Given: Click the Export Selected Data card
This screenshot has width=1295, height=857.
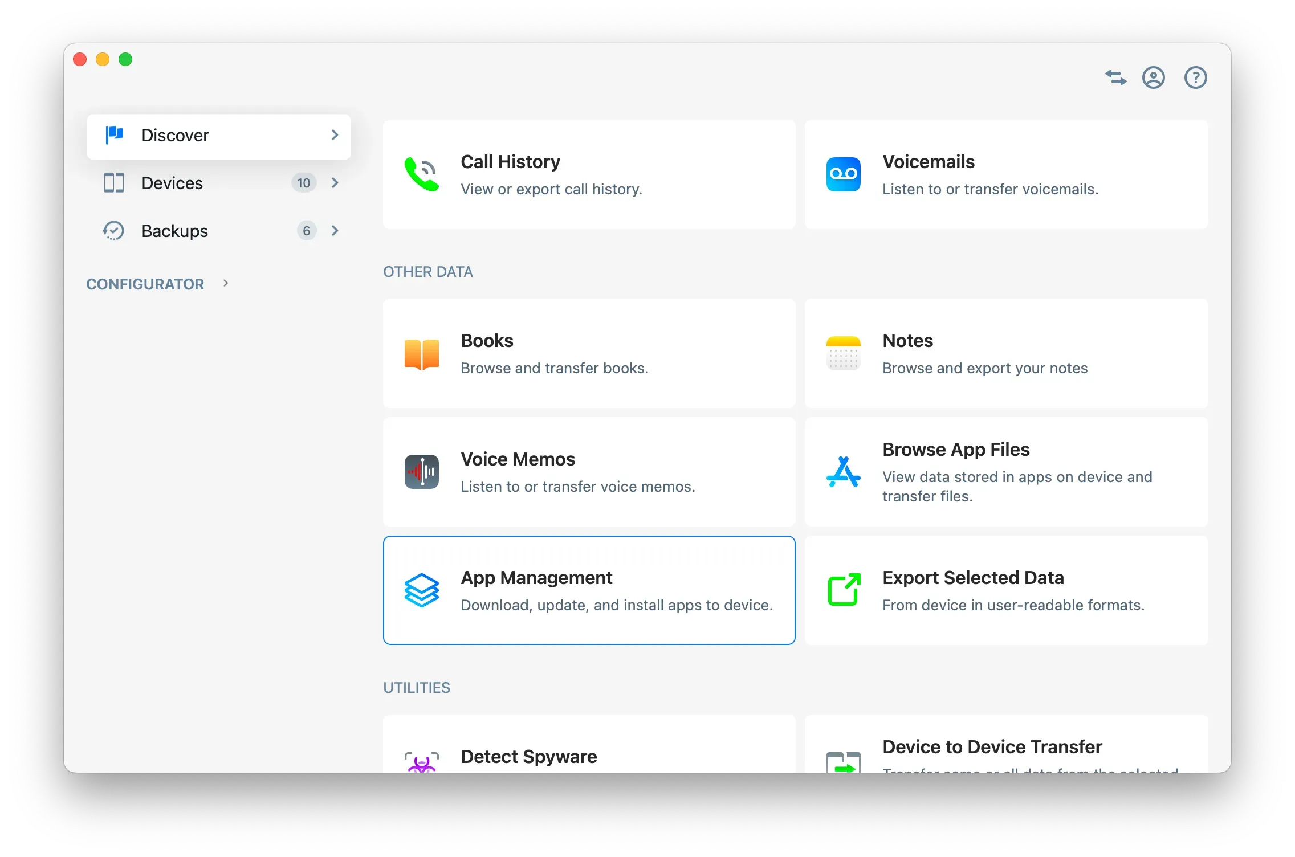Looking at the screenshot, I should tap(1006, 591).
